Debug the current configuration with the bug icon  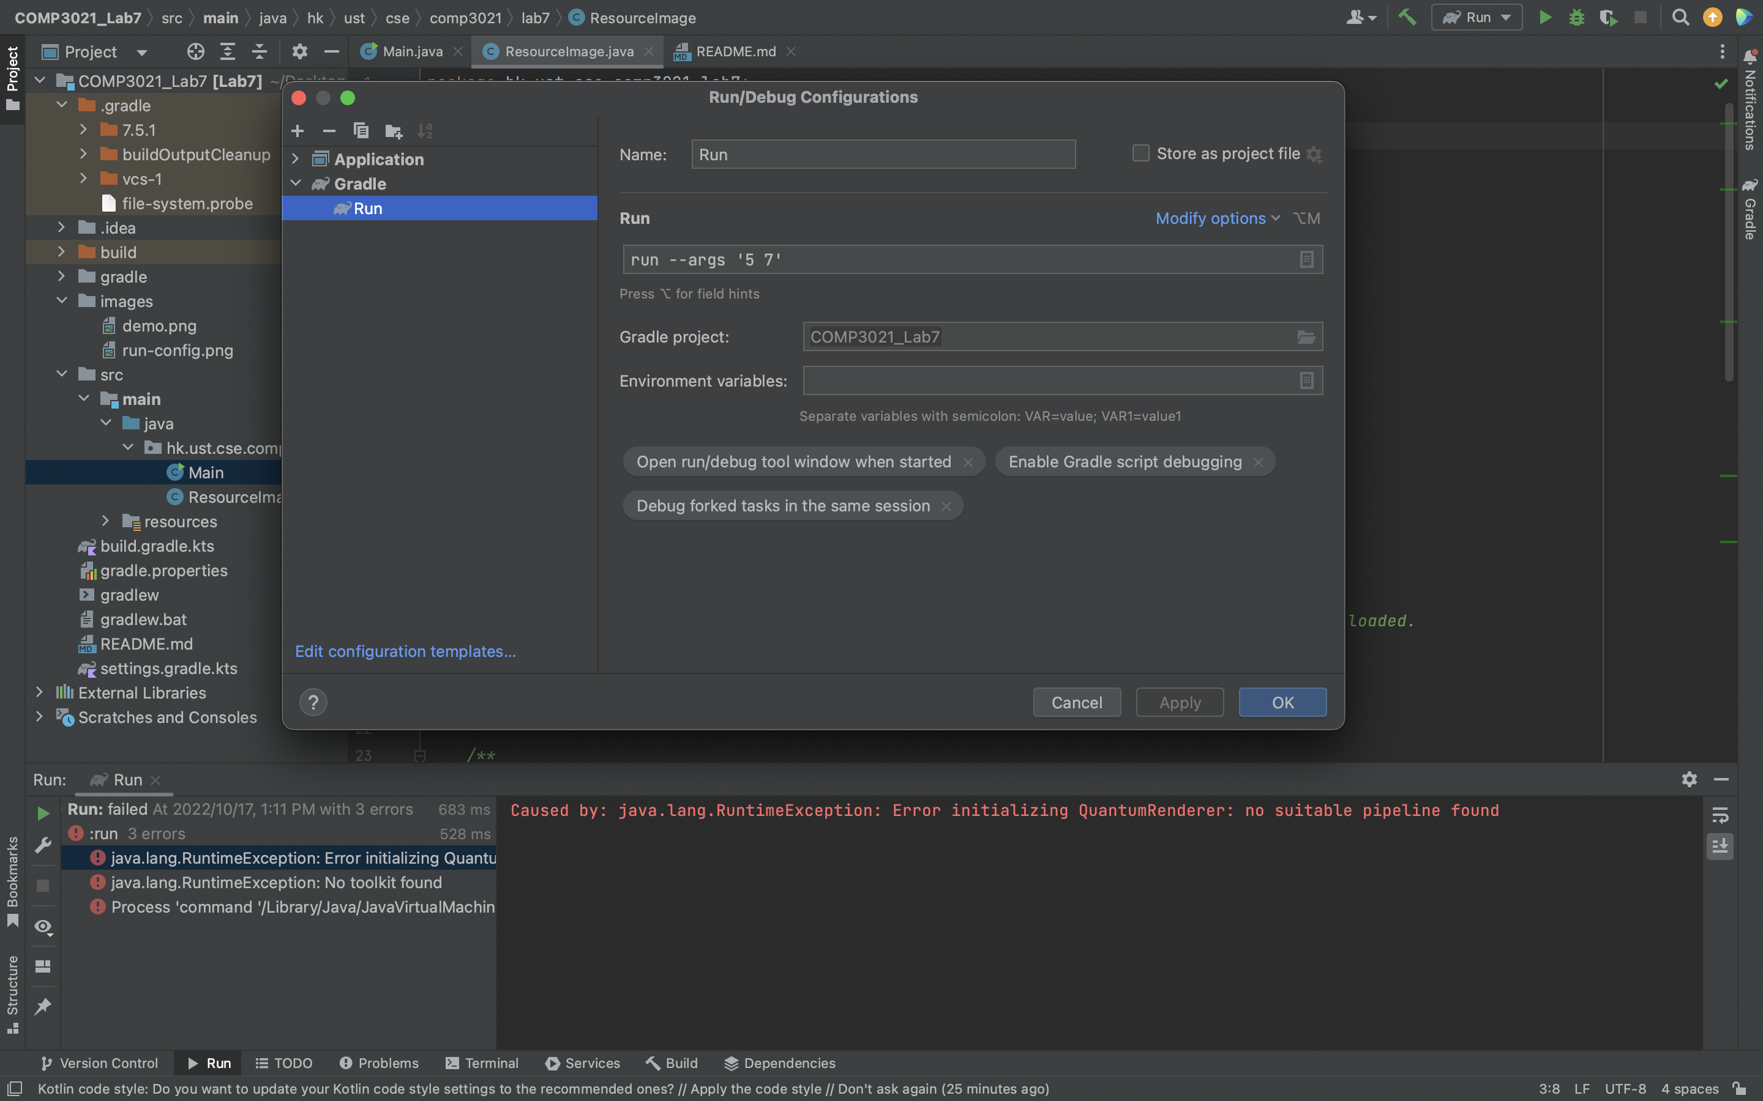point(1576,18)
